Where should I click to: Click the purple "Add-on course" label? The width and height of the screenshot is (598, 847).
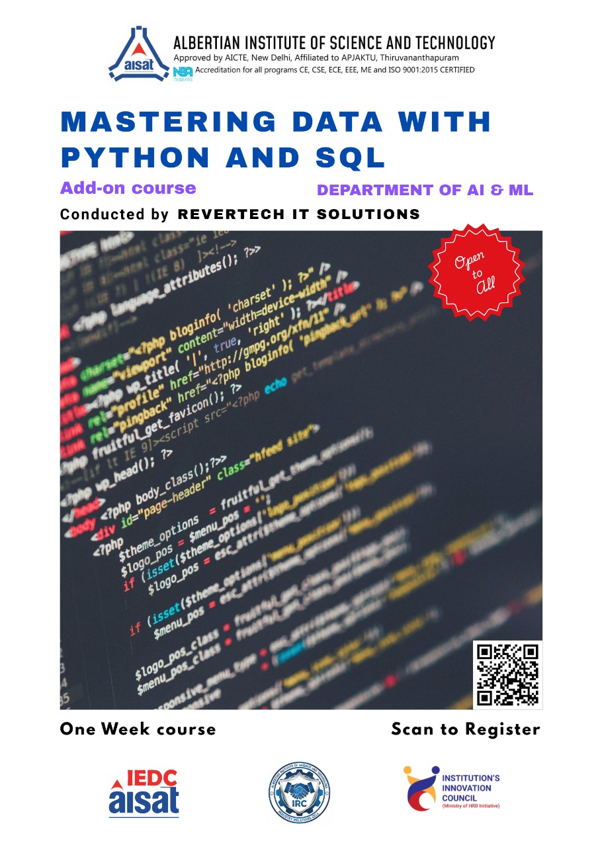click(128, 188)
